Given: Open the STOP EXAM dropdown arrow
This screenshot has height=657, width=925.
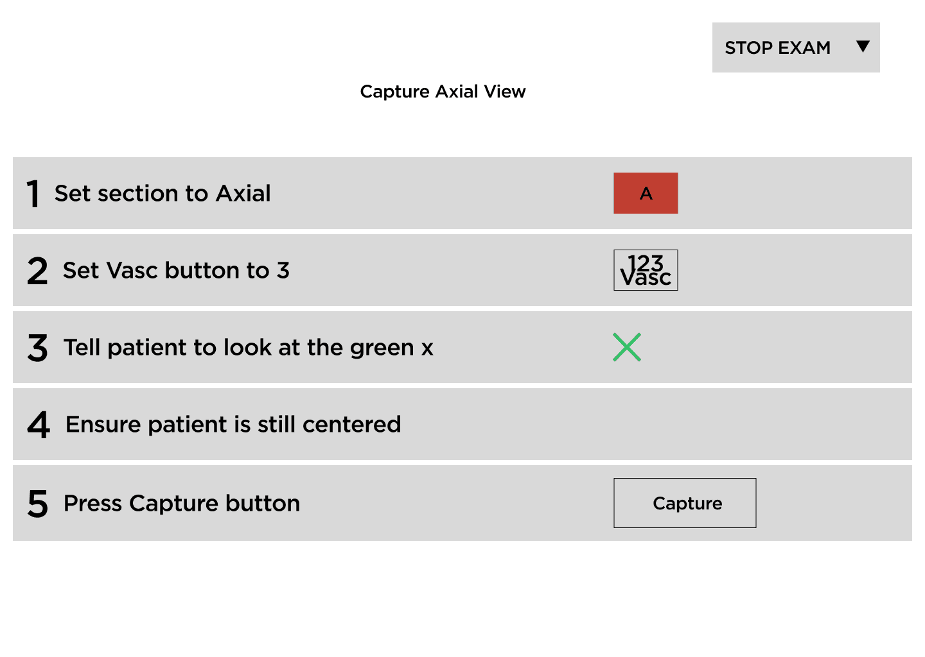Looking at the screenshot, I should coord(863,46).
